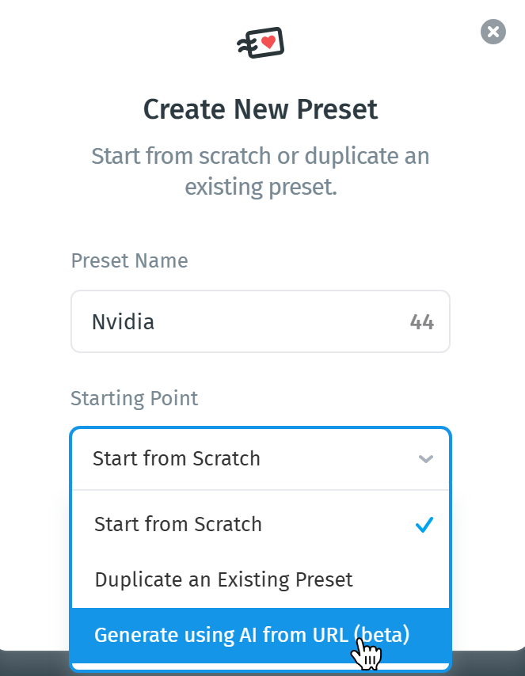Click the subtitle about duplicating an existing preset
This screenshot has width=525, height=676.
click(261, 171)
